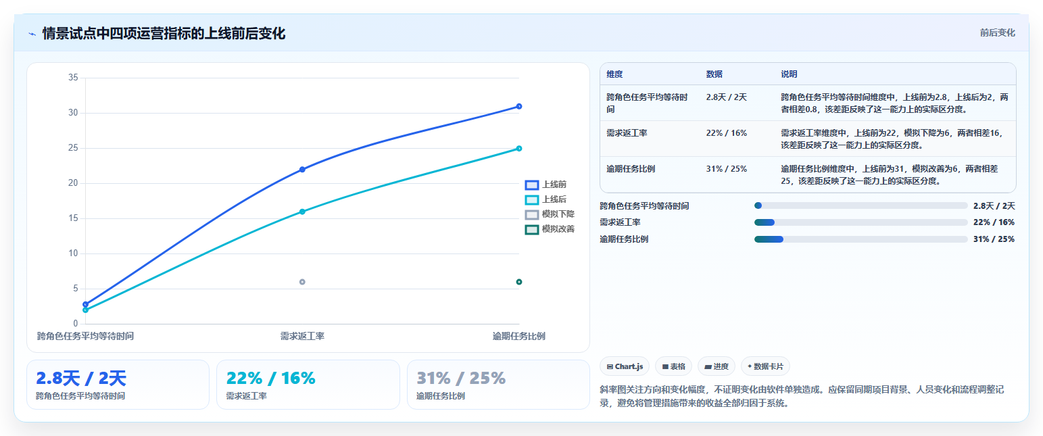This screenshot has width=1043, height=436.
Task: Click the 上线前 blue legend swatch
Action: tap(532, 185)
